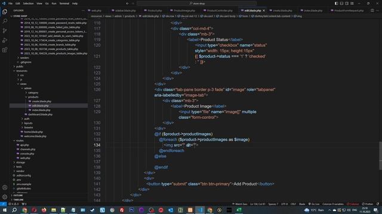Toggle primary side bar layout icon

[x=336, y=4]
